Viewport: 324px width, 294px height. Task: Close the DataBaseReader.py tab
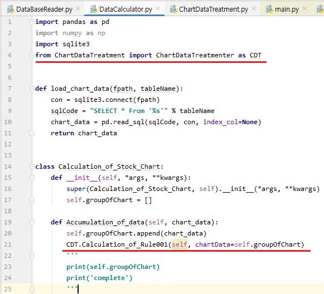click(x=78, y=9)
